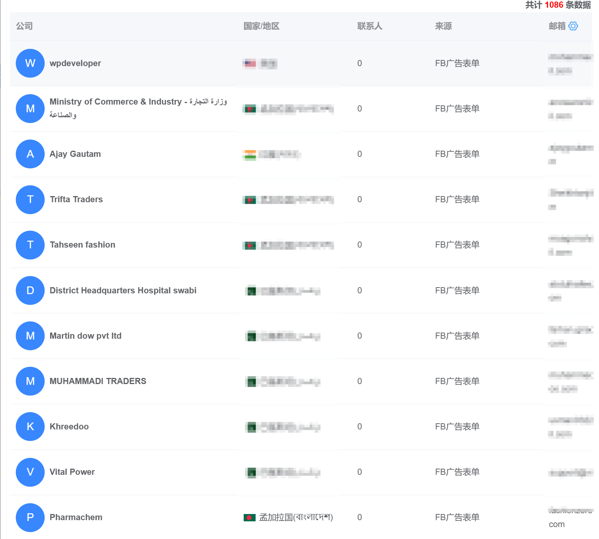The height and width of the screenshot is (539, 599).
Task: Click the T avatar for Trifta Traders
Action: click(x=30, y=200)
